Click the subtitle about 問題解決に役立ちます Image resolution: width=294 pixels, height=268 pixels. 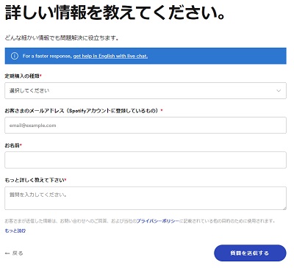[x=62, y=38]
